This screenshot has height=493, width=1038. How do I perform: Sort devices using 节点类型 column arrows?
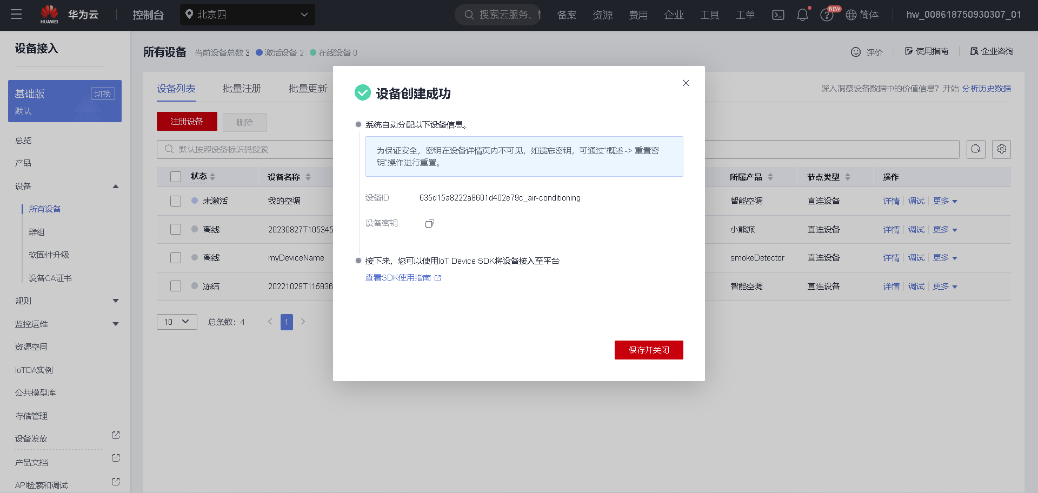pyautogui.click(x=847, y=176)
